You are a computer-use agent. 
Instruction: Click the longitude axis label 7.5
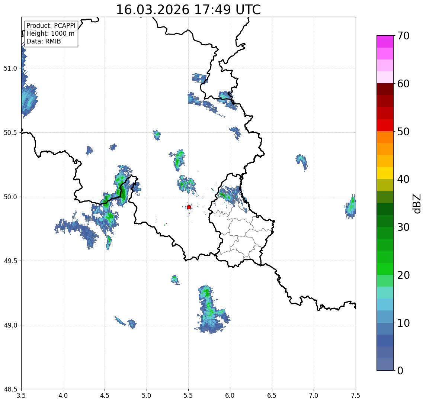[x=356, y=395]
